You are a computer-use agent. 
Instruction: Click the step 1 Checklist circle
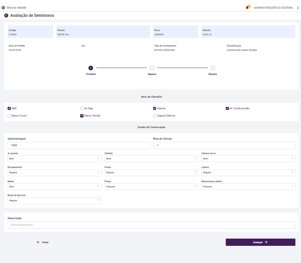91,68
